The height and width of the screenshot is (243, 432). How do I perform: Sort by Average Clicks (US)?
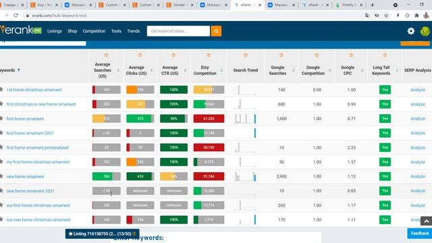151,70
